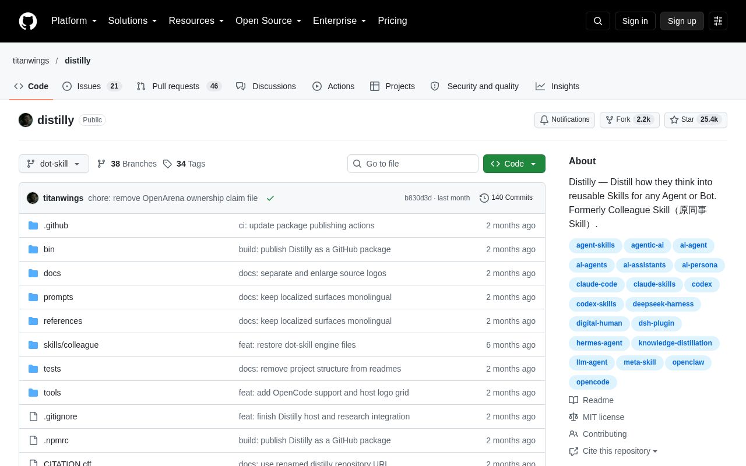Open the .gitignore file
The width and height of the screenshot is (746, 466).
click(x=61, y=416)
